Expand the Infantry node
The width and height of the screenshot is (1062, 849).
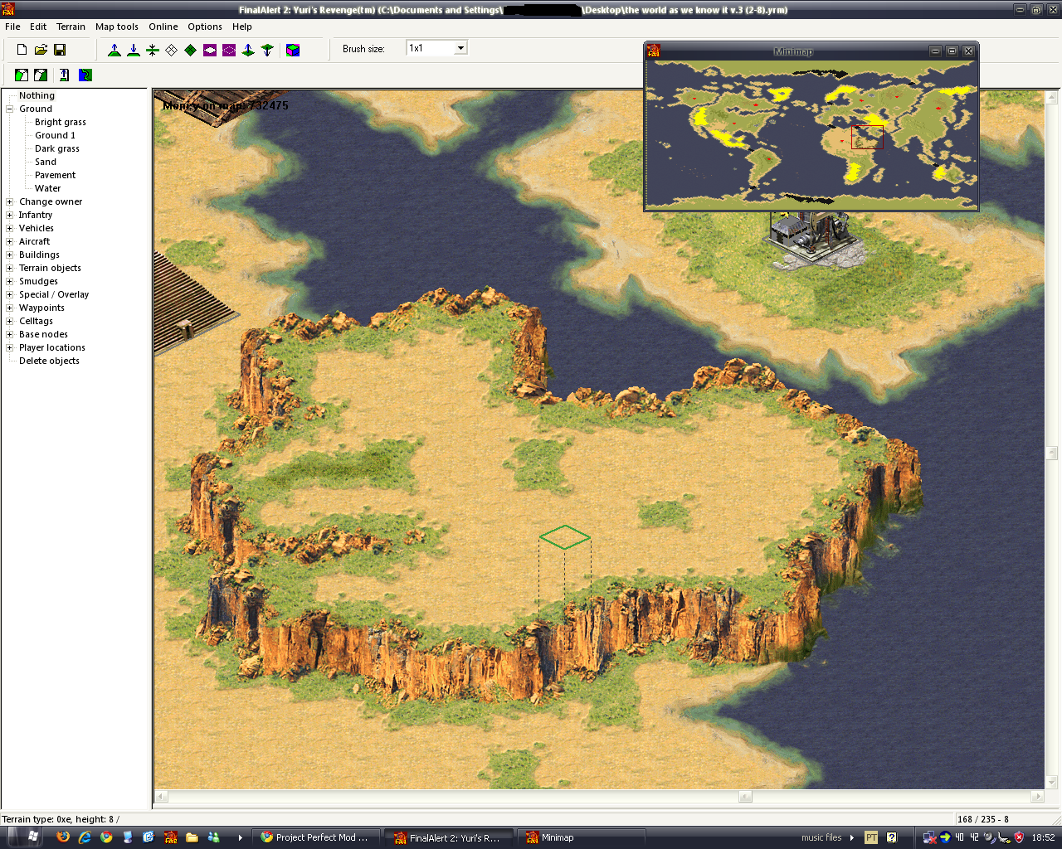[10, 215]
